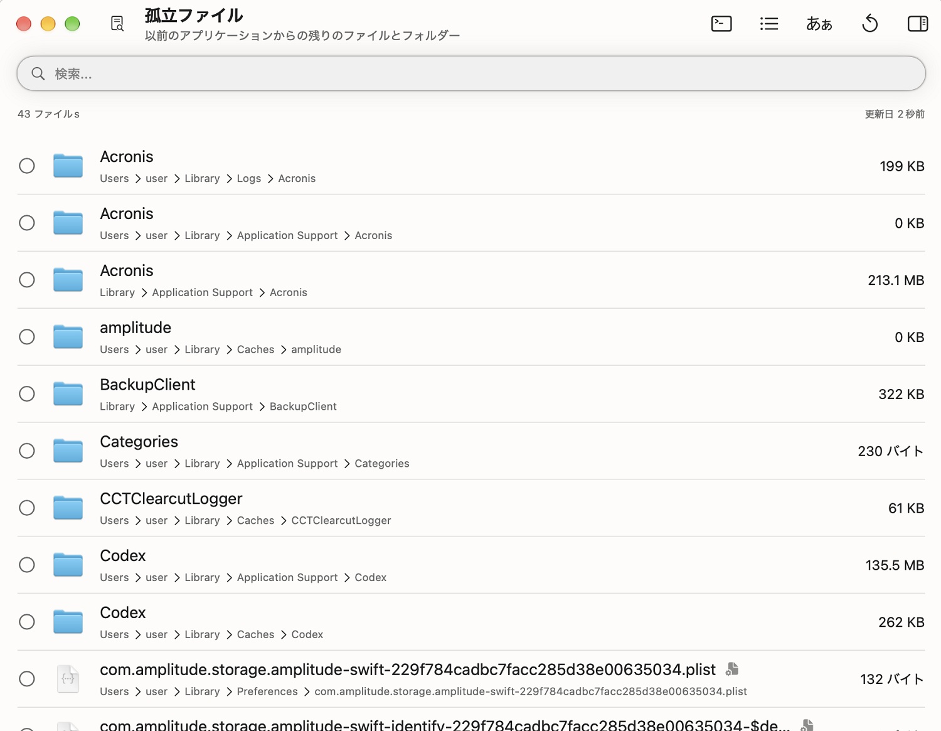Viewport: 941px width, 731px height.
Task: Refresh the orphaned files list
Action: tap(870, 24)
